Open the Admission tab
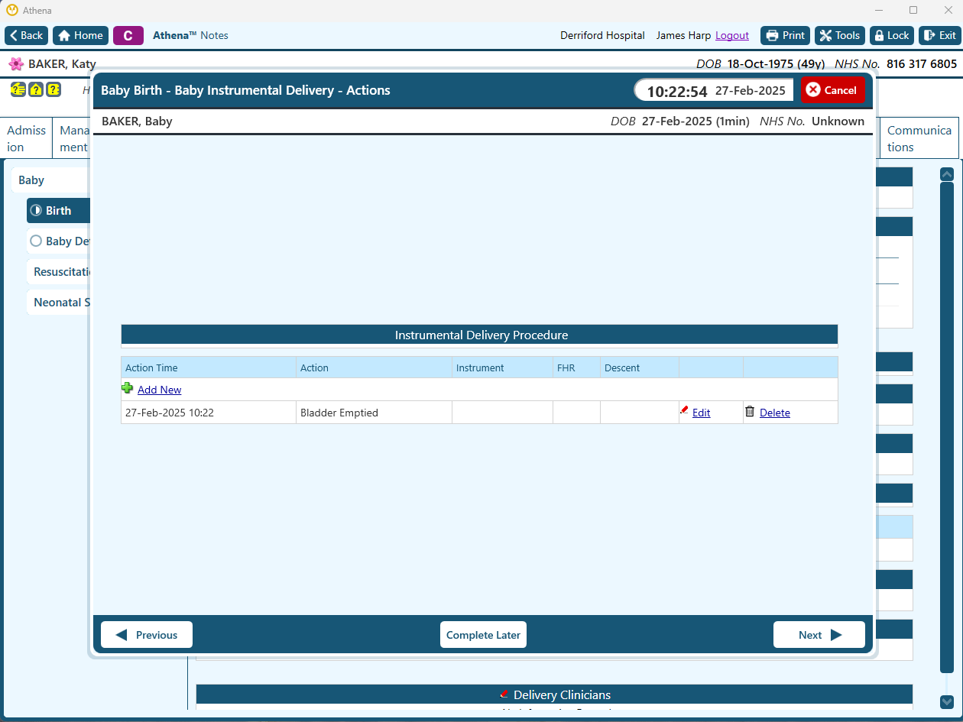 [27, 138]
